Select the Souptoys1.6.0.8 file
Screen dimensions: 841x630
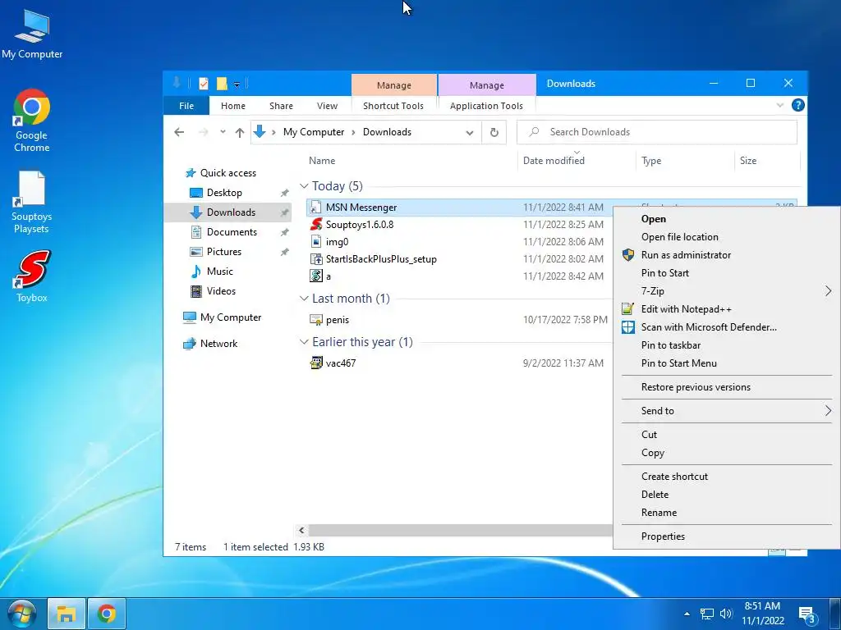point(360,225)
